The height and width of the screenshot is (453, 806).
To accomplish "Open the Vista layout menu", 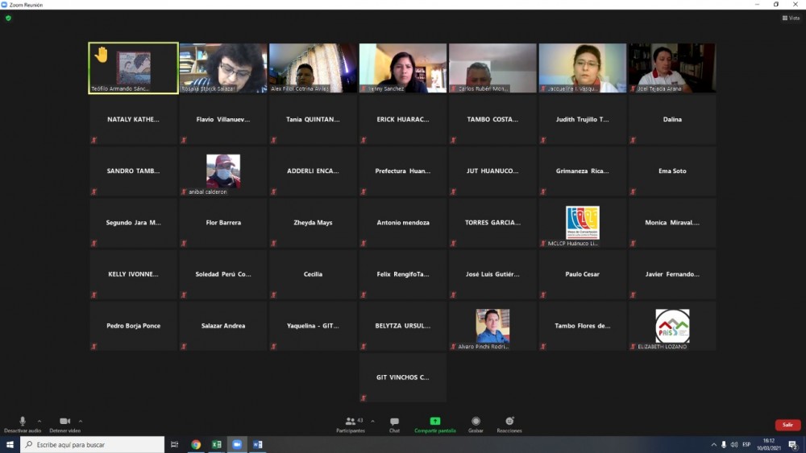I will (x=790, y=18).
